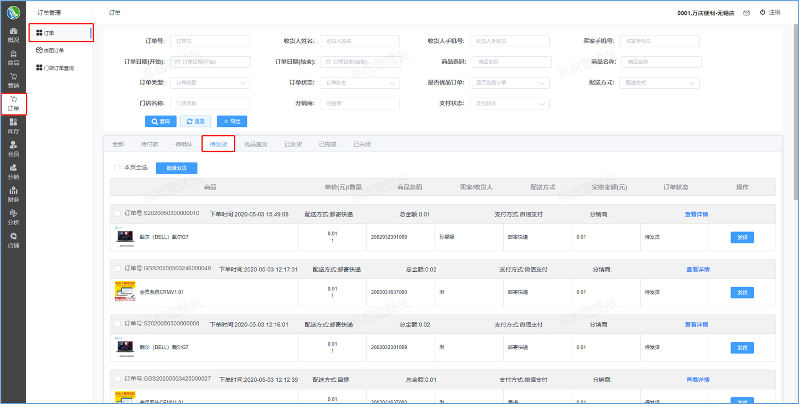Select the 拼团订单 menu item
The width and height of the screenshot is (799, 404).
[x=54, y=50]
